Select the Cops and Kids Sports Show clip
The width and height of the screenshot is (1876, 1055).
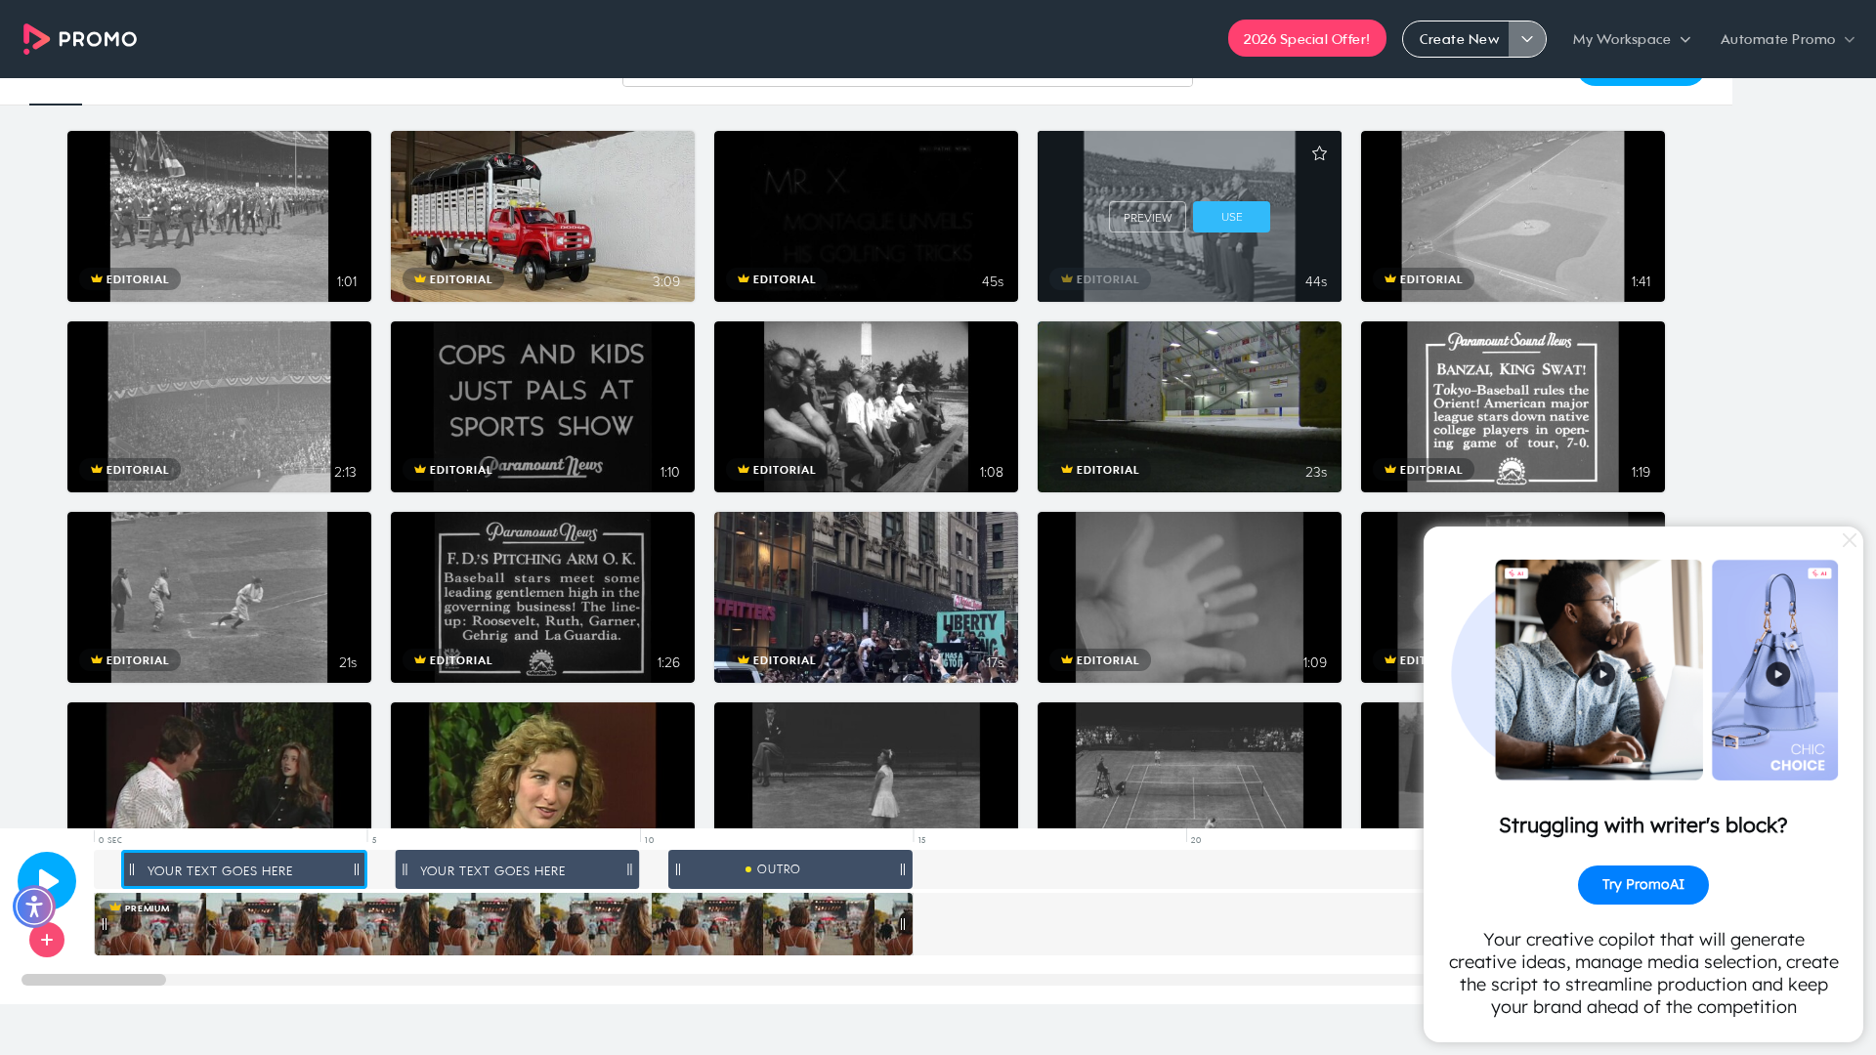pos(542,406)
